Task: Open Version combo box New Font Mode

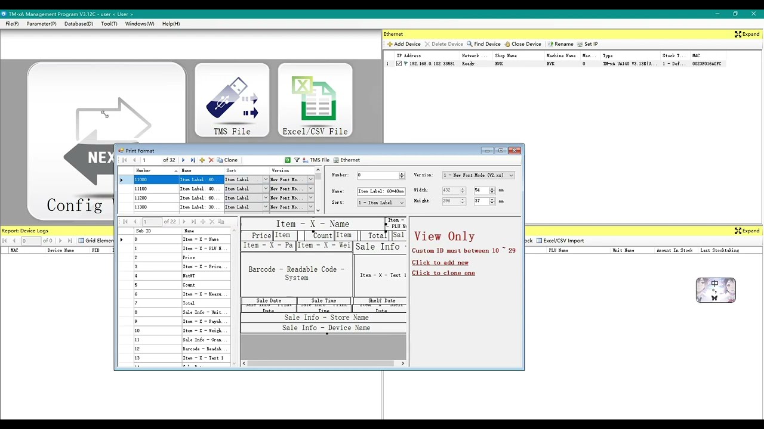Action: pyautogui.click(x=478, y=175)
